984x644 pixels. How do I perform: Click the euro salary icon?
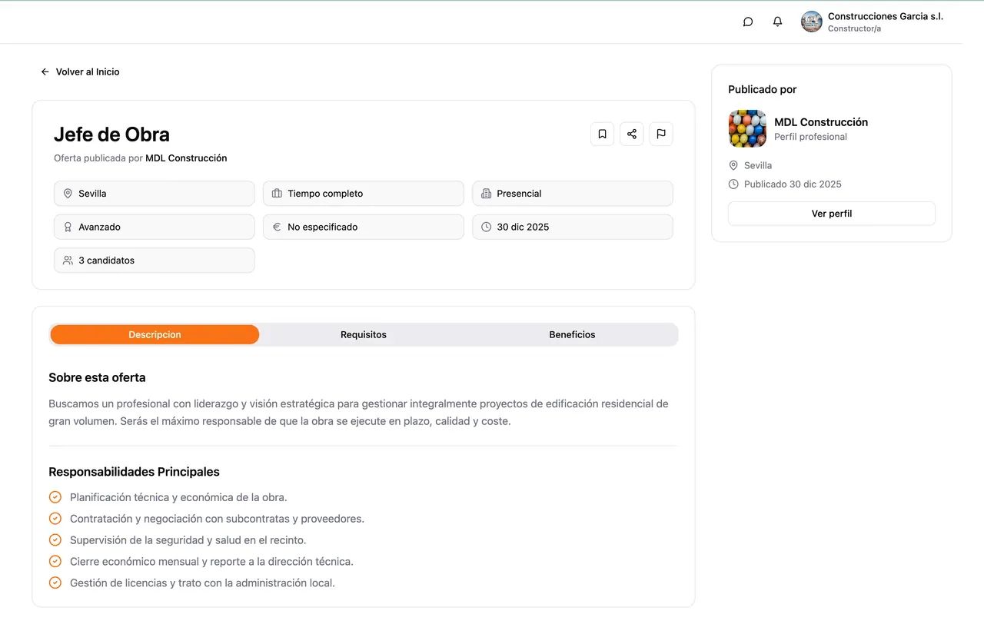tap(278, 227)
